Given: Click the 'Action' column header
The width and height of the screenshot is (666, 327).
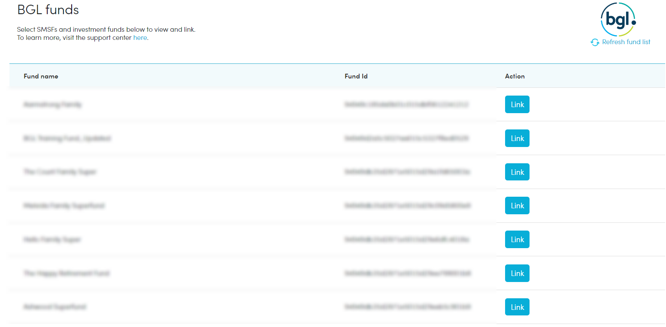Looking at the screenshot, I should click(515, 76).
